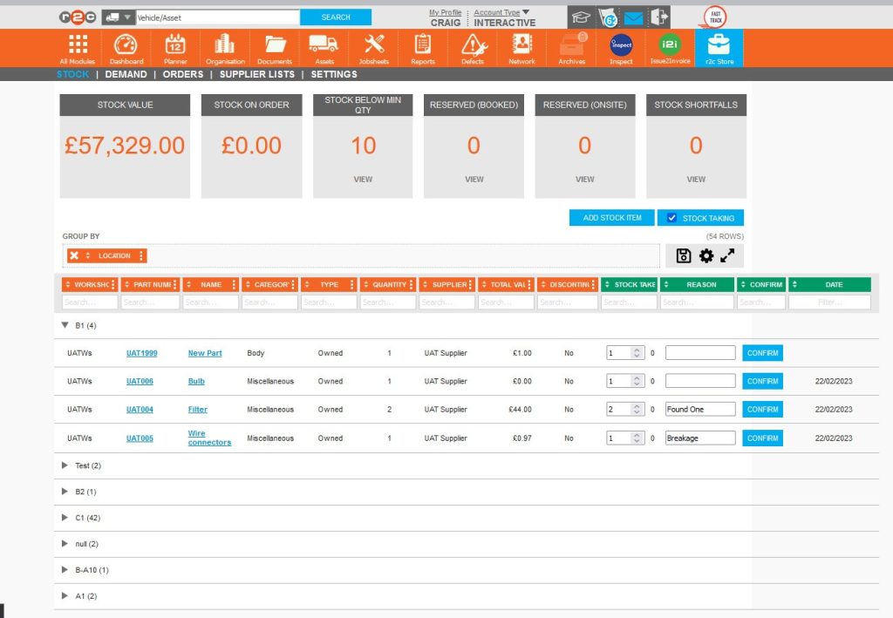Switch to the Supplier Lists tab
The height and width of the screenshot is (618, 893).
click(256, 75)
